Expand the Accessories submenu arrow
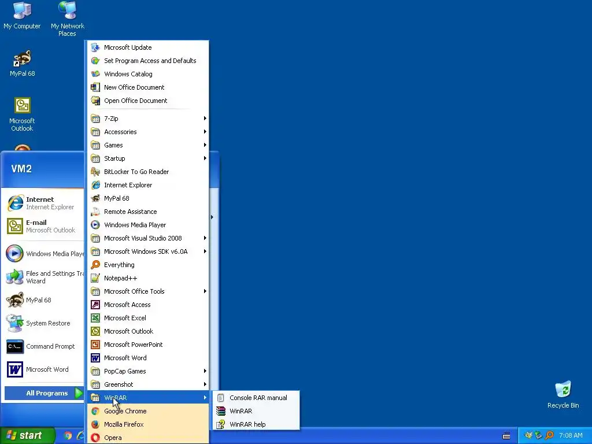The width and height of the screenshot is (592, 444). [x=205, y=132]
